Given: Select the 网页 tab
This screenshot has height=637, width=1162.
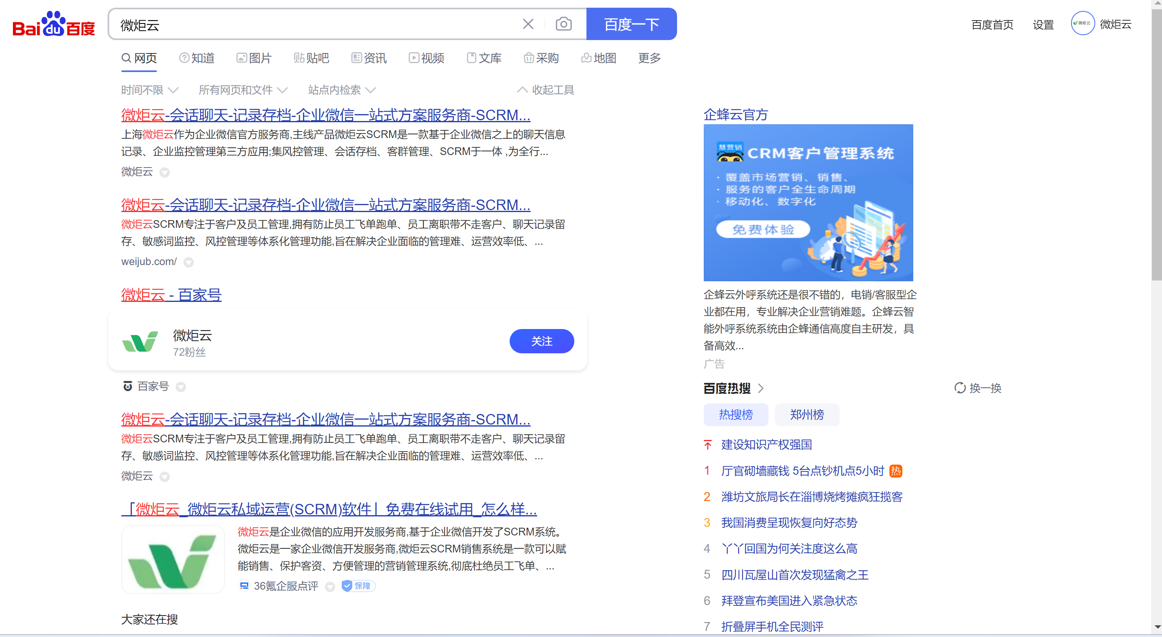Looking at the screenshot, I should click(x=139, y=58).
